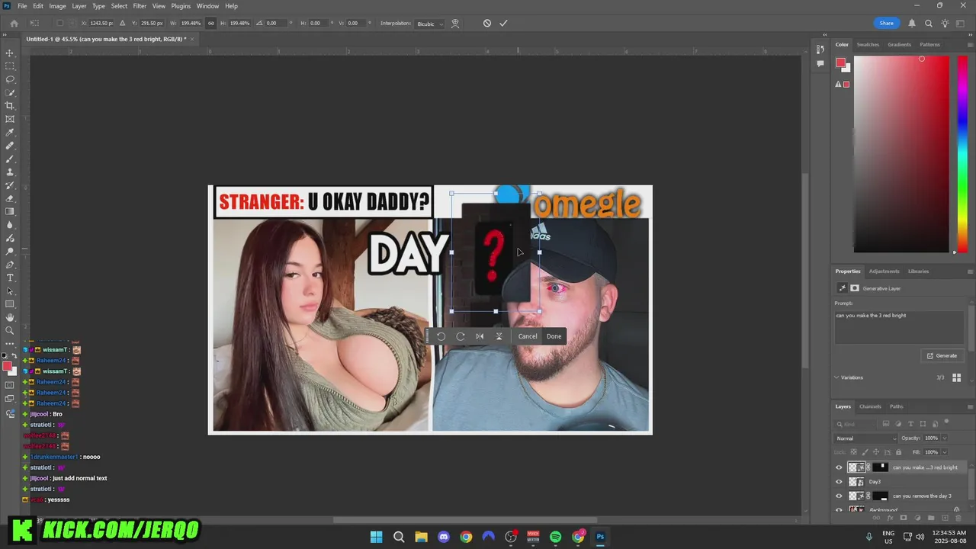Open the Color panel flyout menu
This screenshot has height=549, width=976.
coord(970,44)
